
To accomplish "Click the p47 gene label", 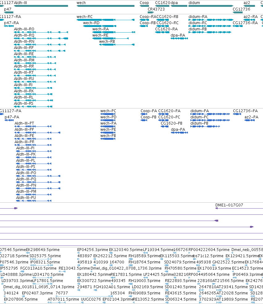I will pyautogui.click(x=7, y=9).
